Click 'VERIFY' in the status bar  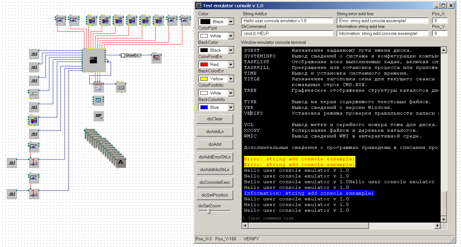pos(251,239)
